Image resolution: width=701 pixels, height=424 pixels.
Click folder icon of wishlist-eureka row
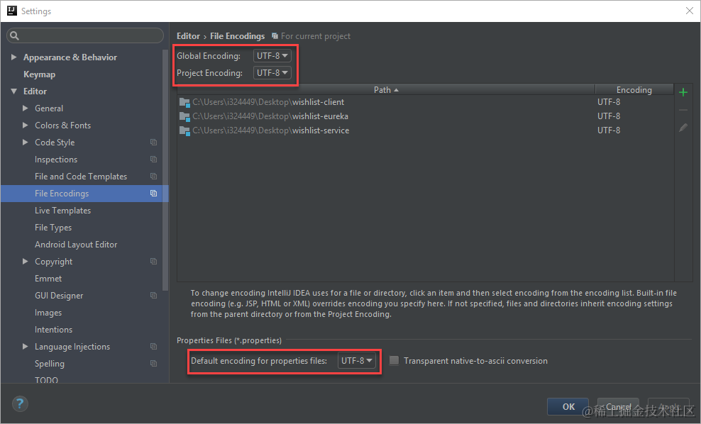coord(184,116)
